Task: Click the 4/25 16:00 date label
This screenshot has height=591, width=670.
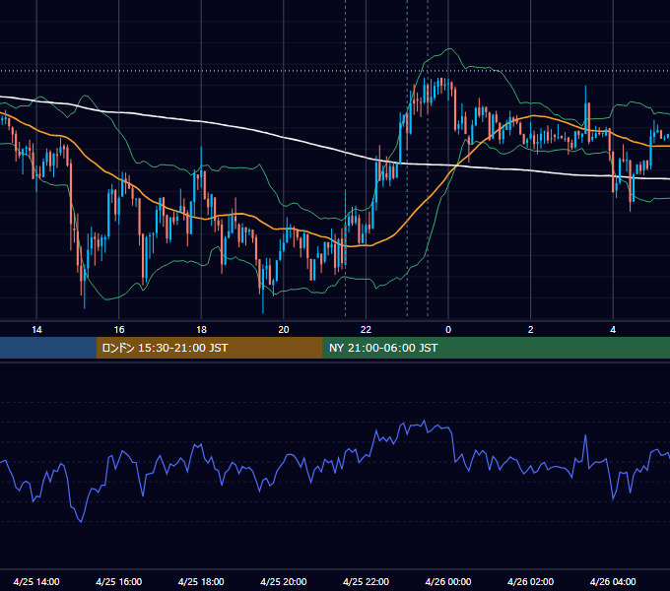Action: (x=119, y=581)
